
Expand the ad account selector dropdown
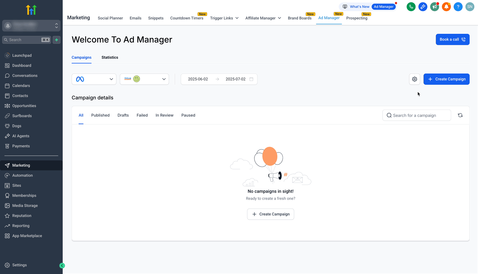point(144,79)
